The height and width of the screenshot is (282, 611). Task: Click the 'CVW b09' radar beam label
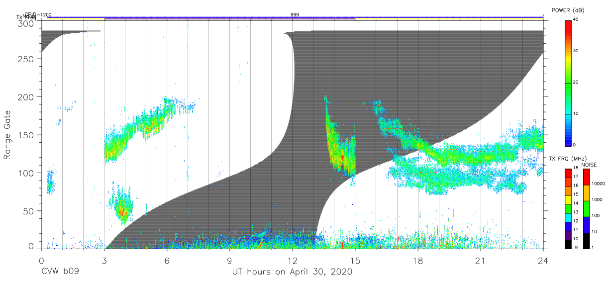coord(60,272)
